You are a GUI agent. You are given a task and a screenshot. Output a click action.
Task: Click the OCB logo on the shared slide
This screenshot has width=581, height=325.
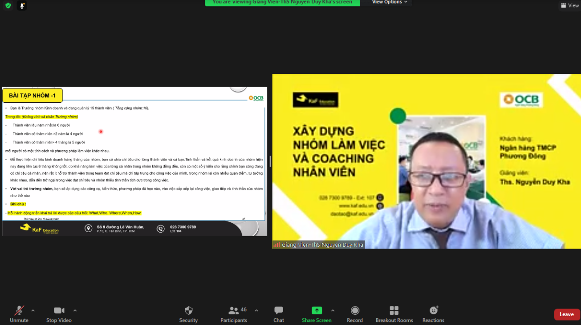pyautogui.click(x=256, y=98)
